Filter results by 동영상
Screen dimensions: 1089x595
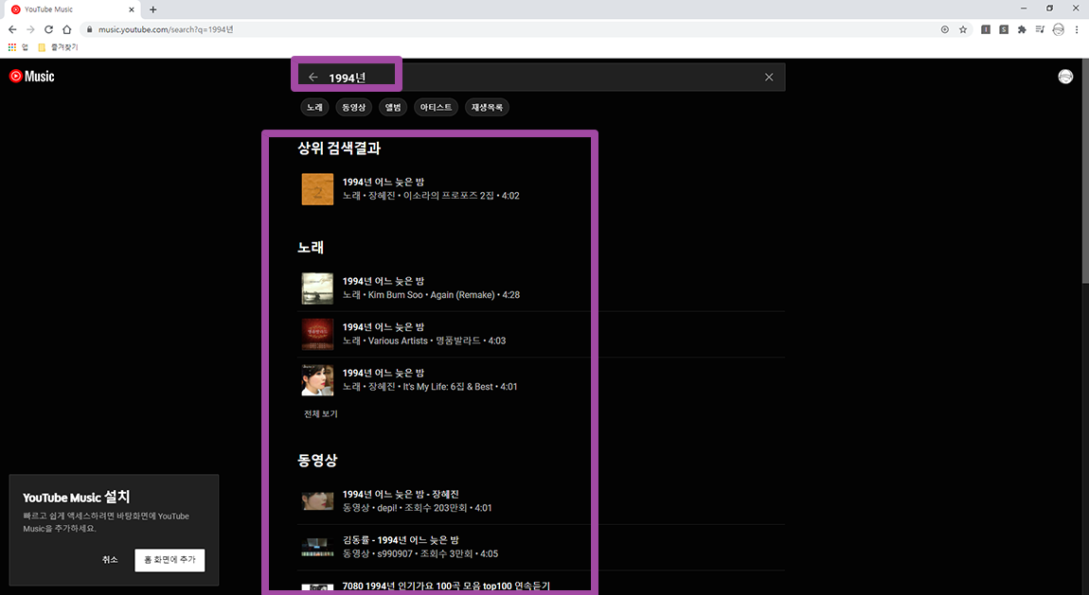coord(353,108)
